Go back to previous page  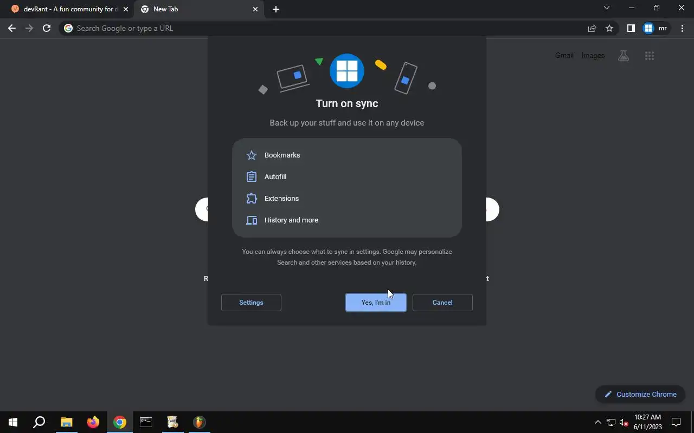pos(12,28)
